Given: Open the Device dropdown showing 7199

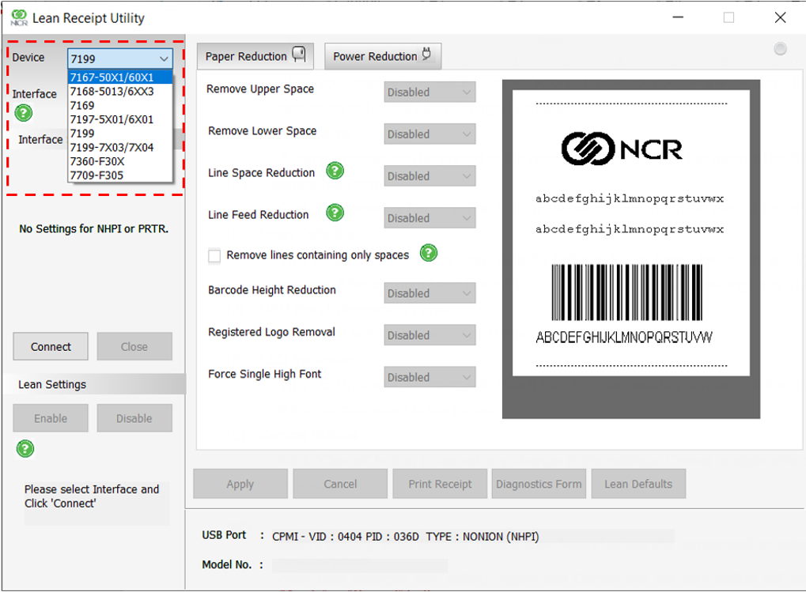Looking at the screenshot, I should [120, 58].
